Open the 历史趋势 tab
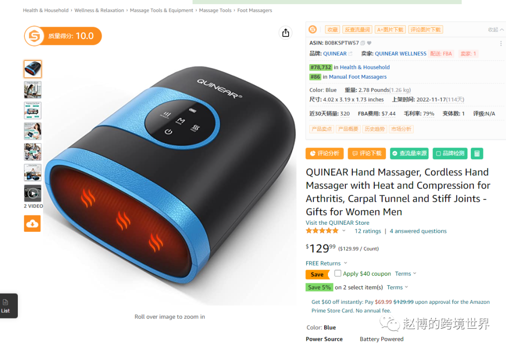The width and height of the screenshot is (506, 346). point(375,129)
